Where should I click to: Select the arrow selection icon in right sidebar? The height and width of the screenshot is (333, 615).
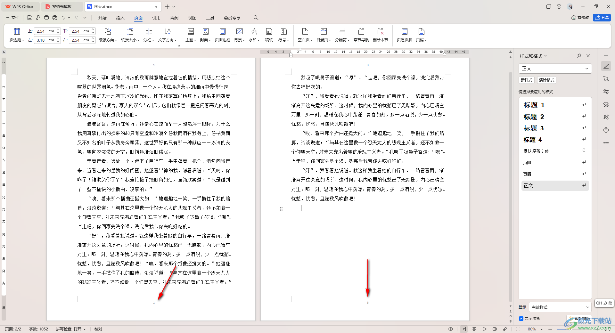tap(606, 79)
